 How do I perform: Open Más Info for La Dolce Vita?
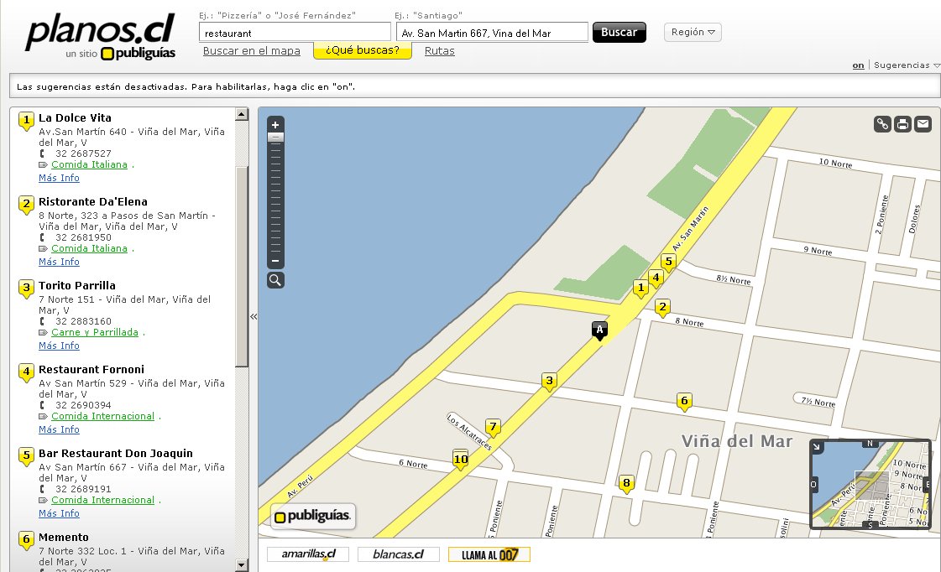pyautogui.click(x=59, y=178)
